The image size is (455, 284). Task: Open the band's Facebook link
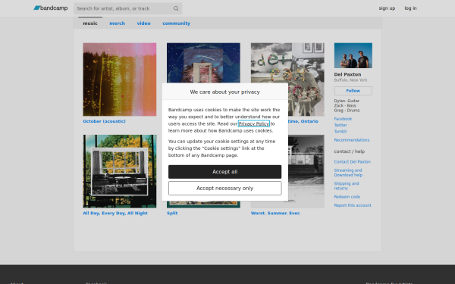[x=343, y=119]
